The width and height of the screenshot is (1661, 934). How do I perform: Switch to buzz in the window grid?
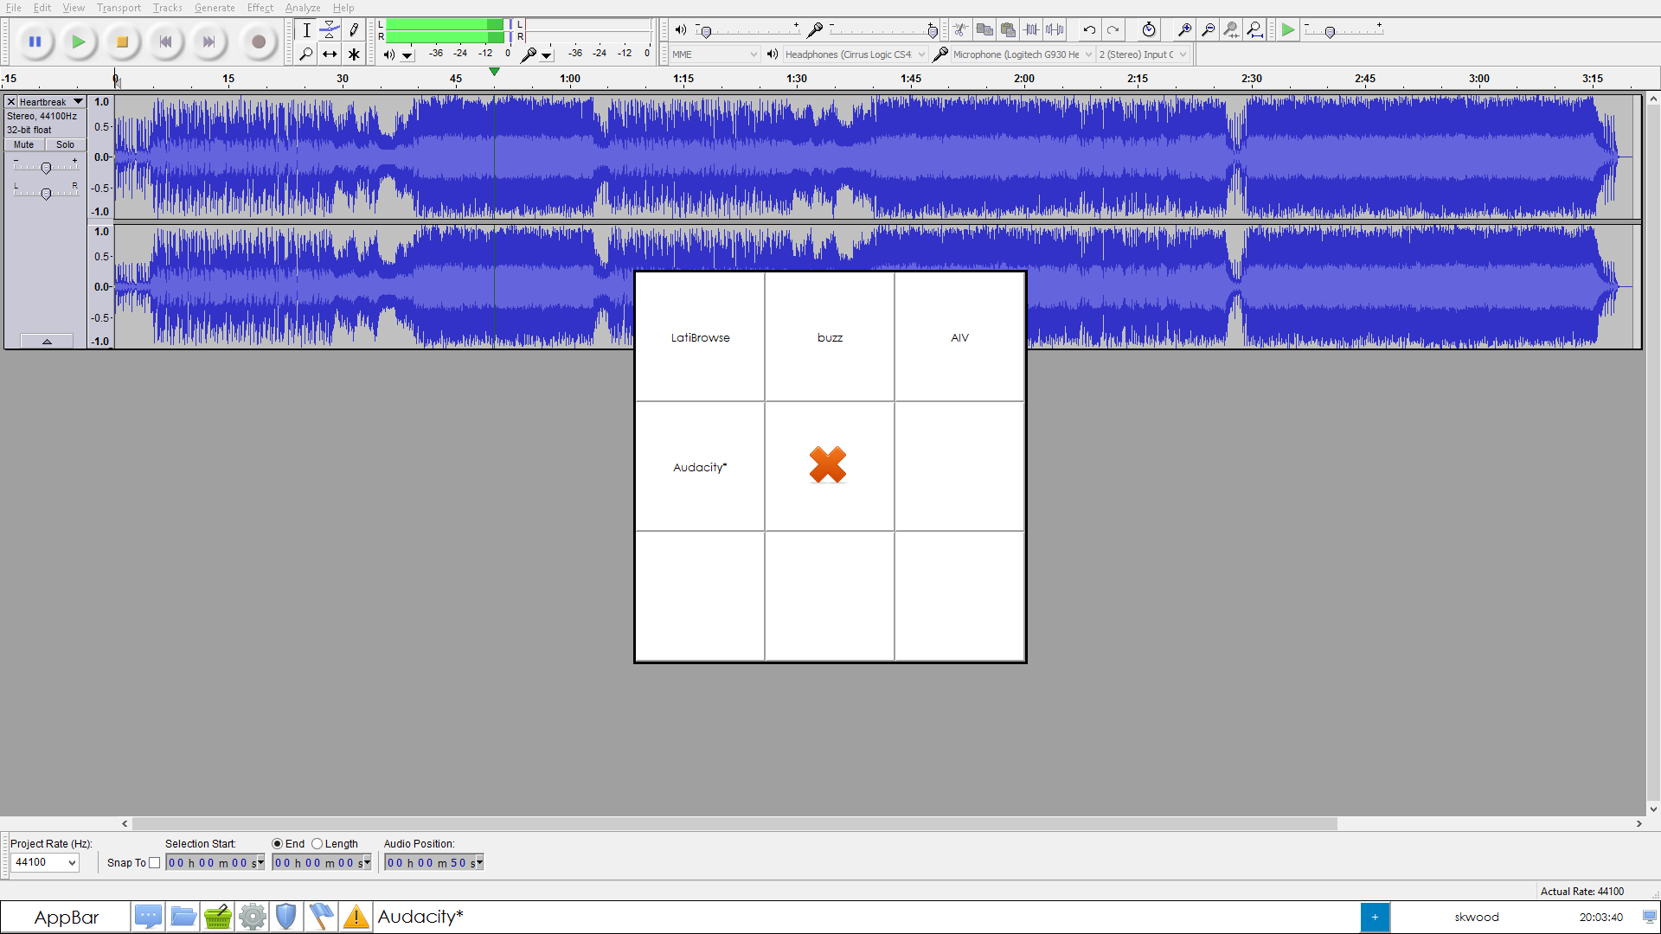(x=830, y=336)
